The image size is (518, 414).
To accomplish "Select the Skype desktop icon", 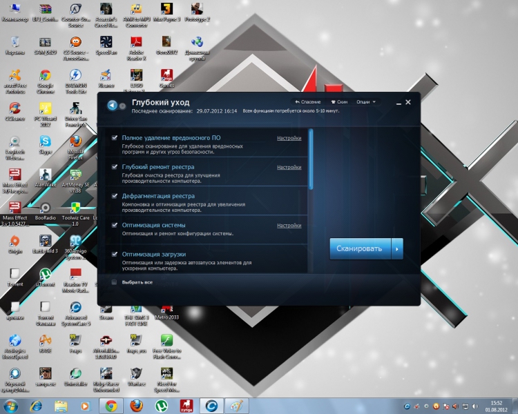I will tap(45, 142).
